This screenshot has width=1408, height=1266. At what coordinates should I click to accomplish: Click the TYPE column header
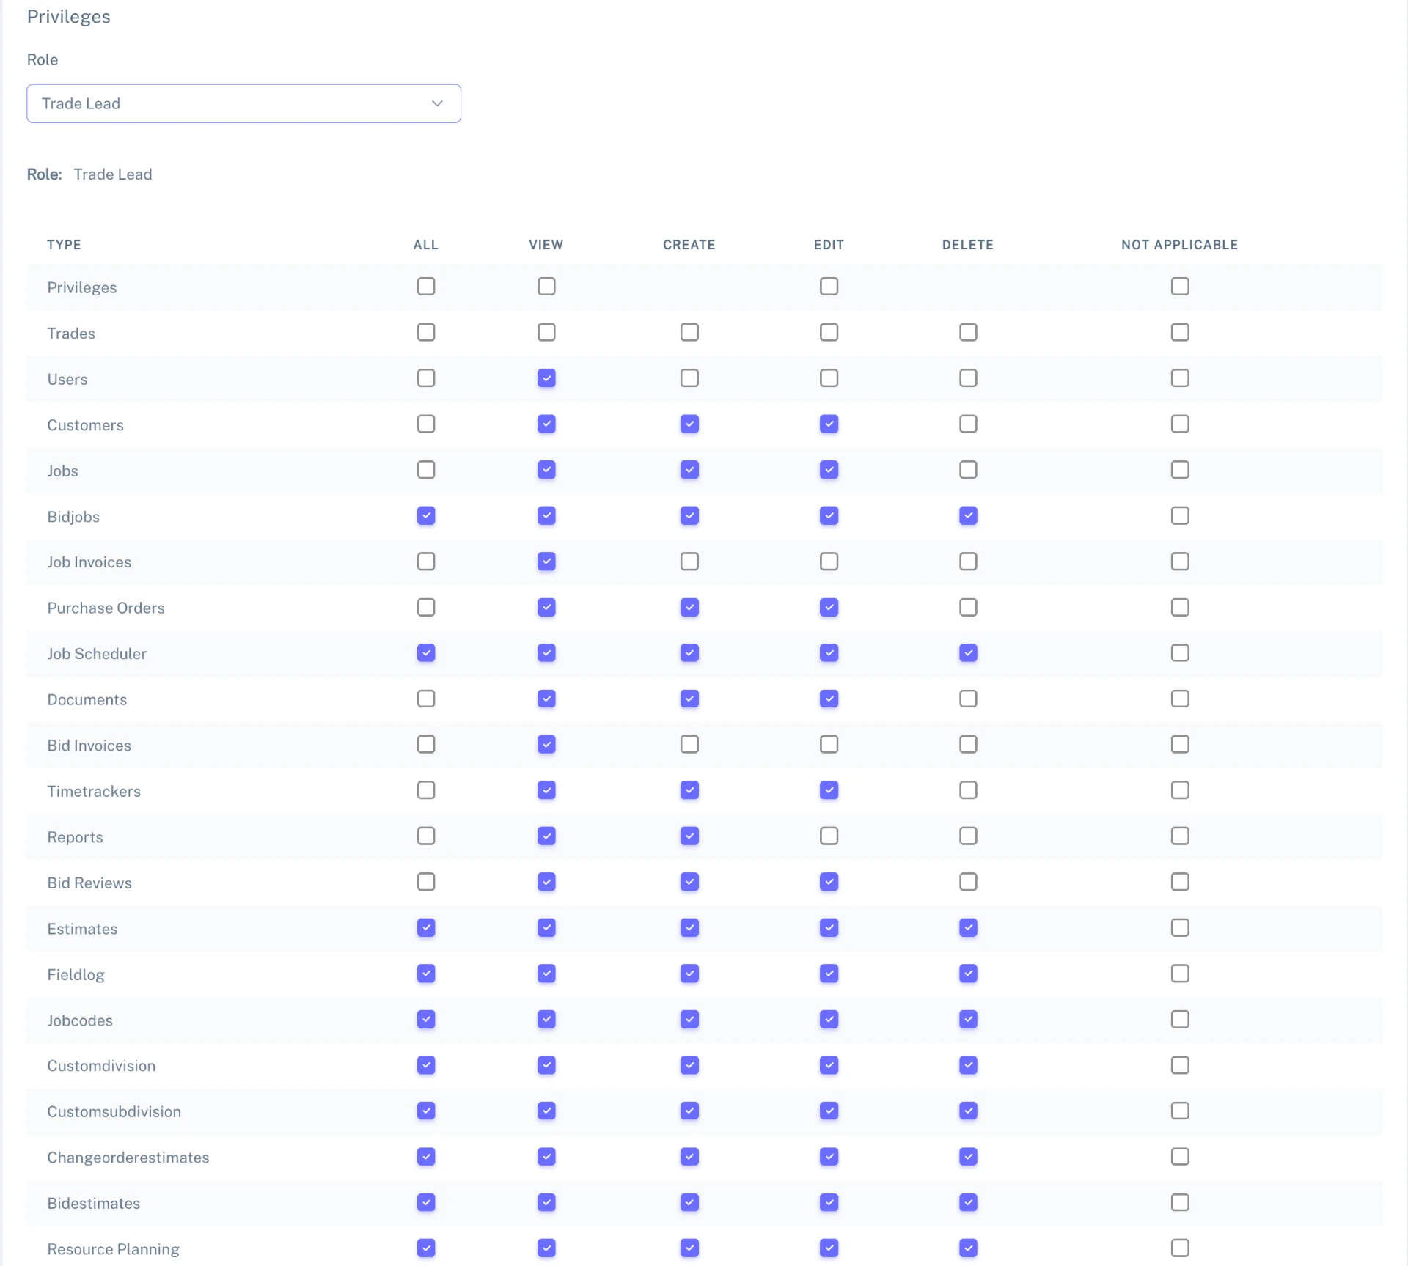coord(65,245)
